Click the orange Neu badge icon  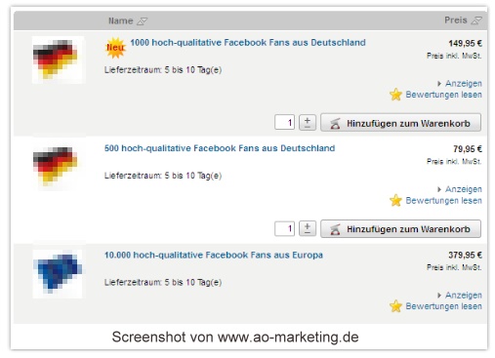tap(115, 48)
